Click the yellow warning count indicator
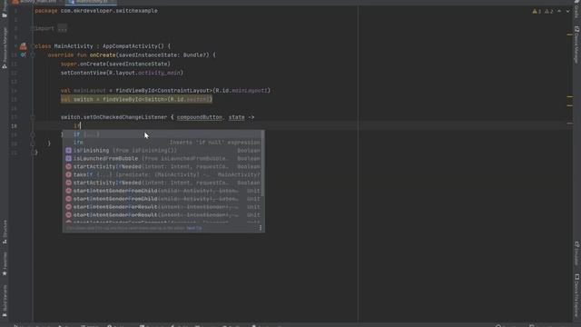Image resolution: width=581 pixels, height=327 pixels. tap(537, 12)
